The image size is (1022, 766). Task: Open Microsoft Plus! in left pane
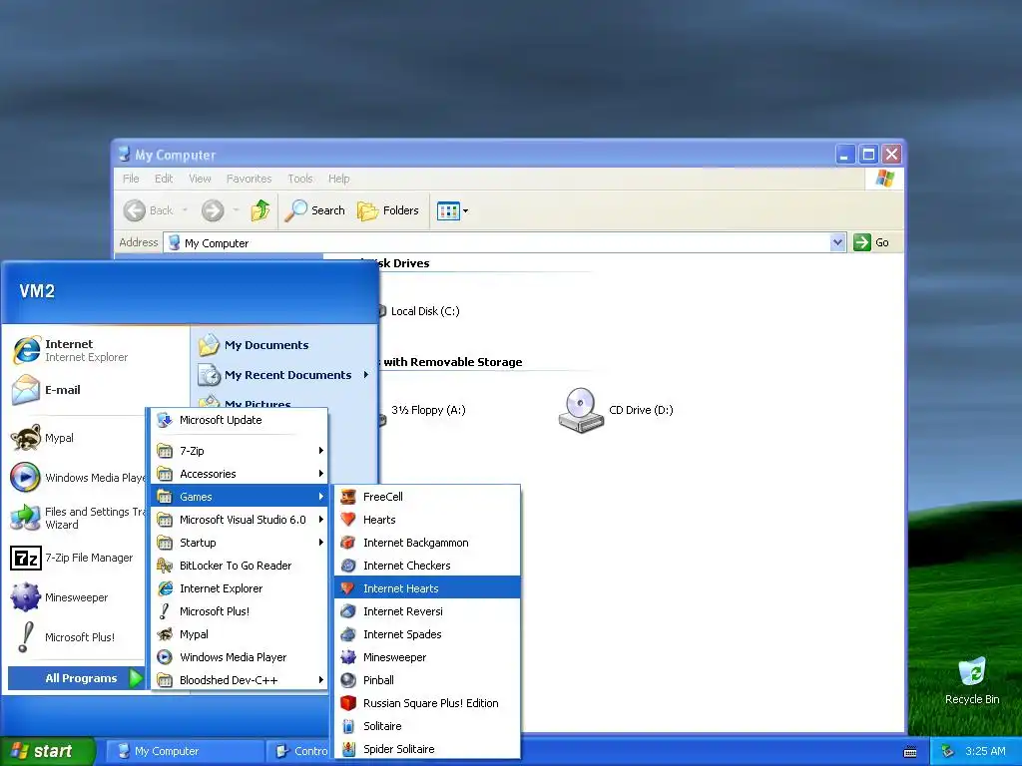click(76, 637)
